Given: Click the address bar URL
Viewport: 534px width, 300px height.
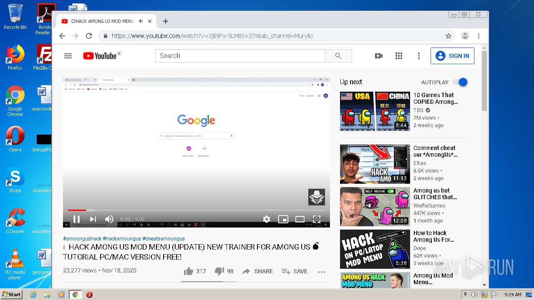Looking at the screenshot, I should pos(212,36).
